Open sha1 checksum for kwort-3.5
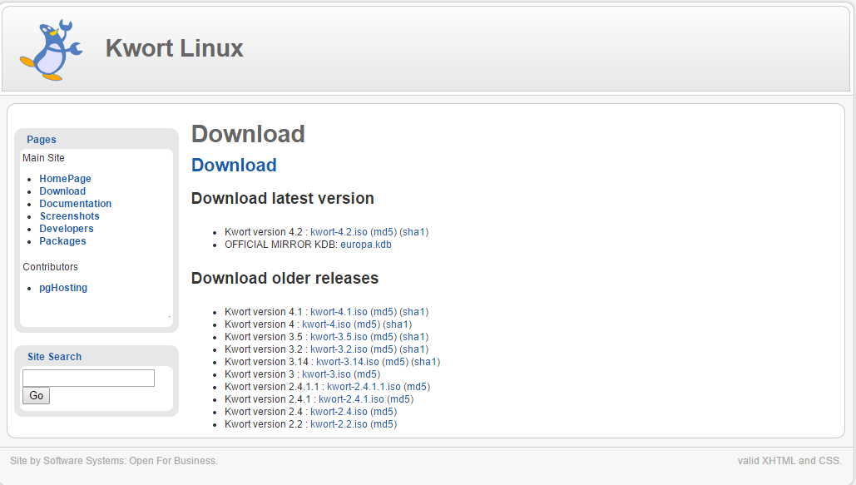 (414, 337)
